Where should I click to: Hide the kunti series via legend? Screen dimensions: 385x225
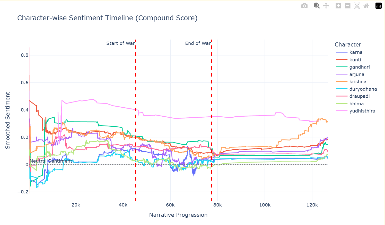point(355,60)
